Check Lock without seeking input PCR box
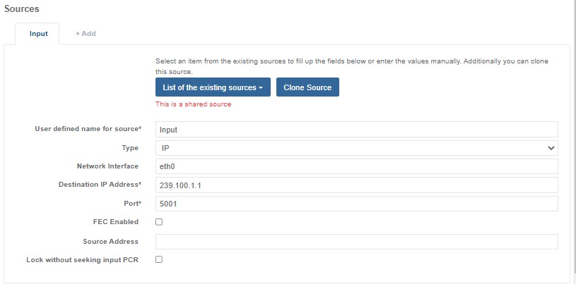Screen dimensions: 576x284 [x=159, y=259]
